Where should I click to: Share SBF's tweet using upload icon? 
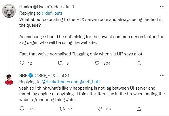139,109
